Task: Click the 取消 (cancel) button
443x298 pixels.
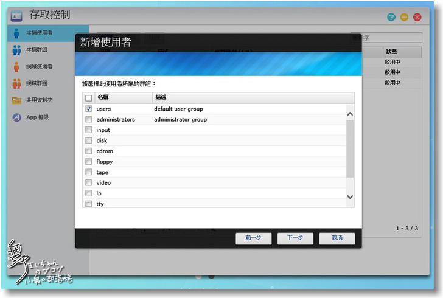Action: click(x=337, y=238)
